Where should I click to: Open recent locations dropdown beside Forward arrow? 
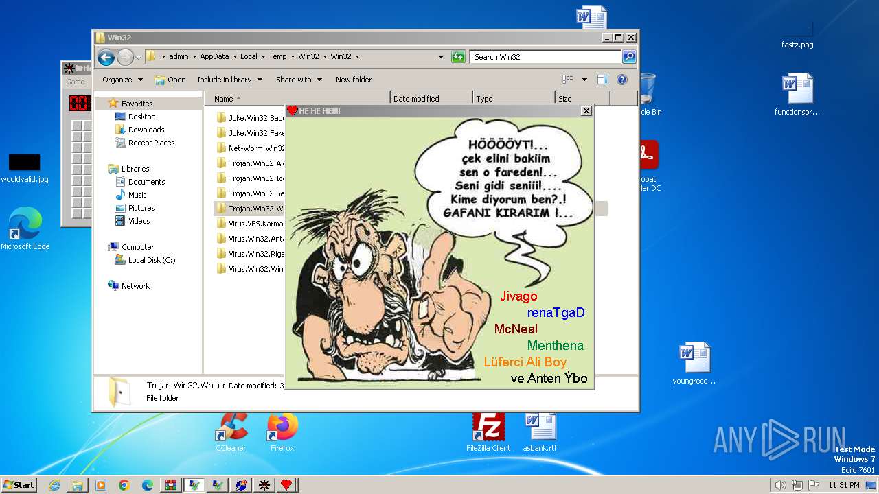tap(138, 57)
